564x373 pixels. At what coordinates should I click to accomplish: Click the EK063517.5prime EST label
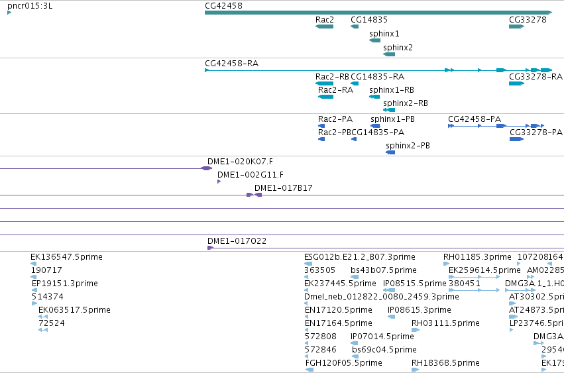click(x=74, y=310)
